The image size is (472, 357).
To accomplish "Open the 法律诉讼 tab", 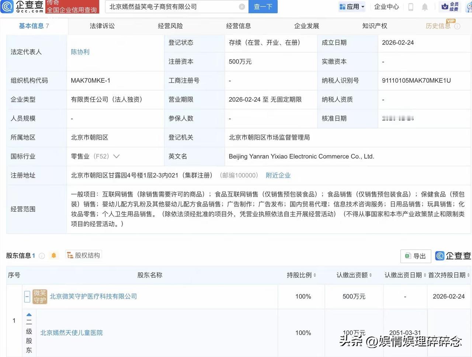I will (x=102, y=26).
